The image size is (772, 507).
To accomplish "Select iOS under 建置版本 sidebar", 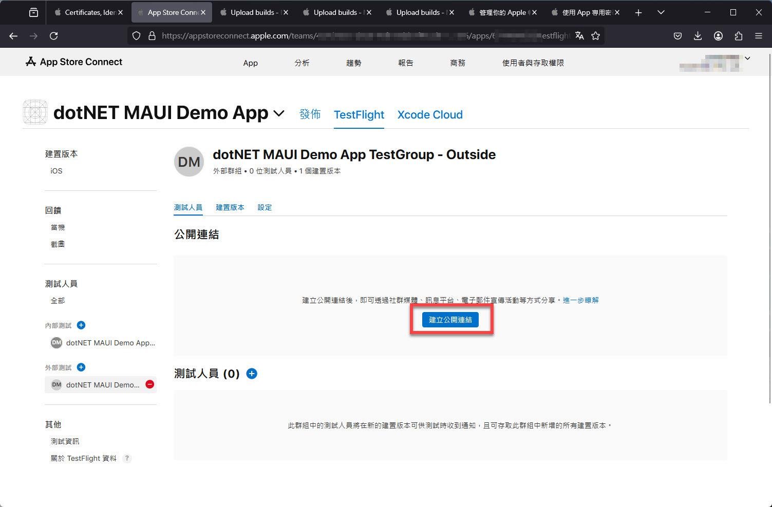I will coord(57,171).
